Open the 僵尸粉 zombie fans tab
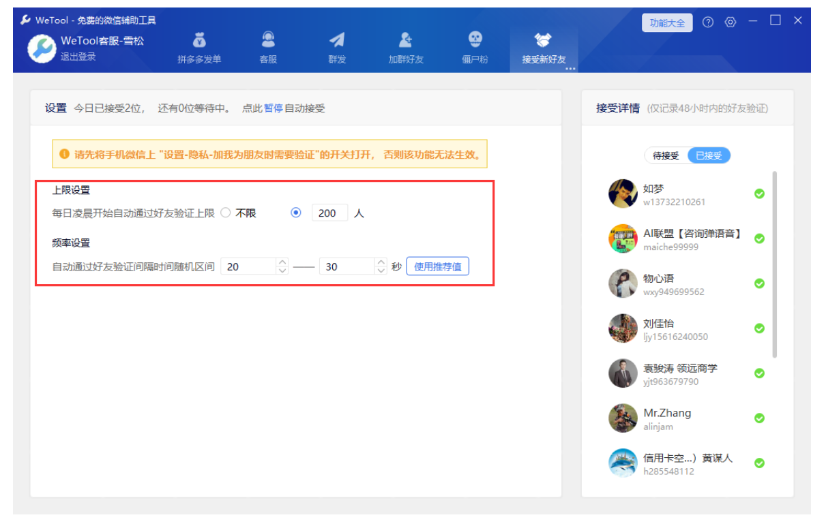 pyautogui.click(x=475, y=48)
